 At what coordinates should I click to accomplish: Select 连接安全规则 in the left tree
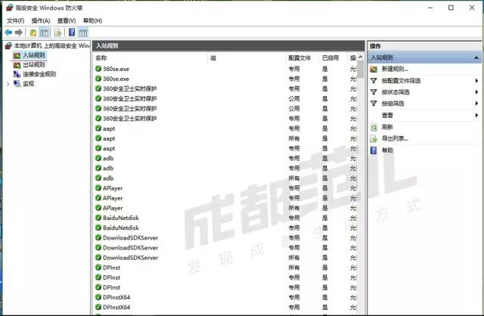tap(39, 74)
